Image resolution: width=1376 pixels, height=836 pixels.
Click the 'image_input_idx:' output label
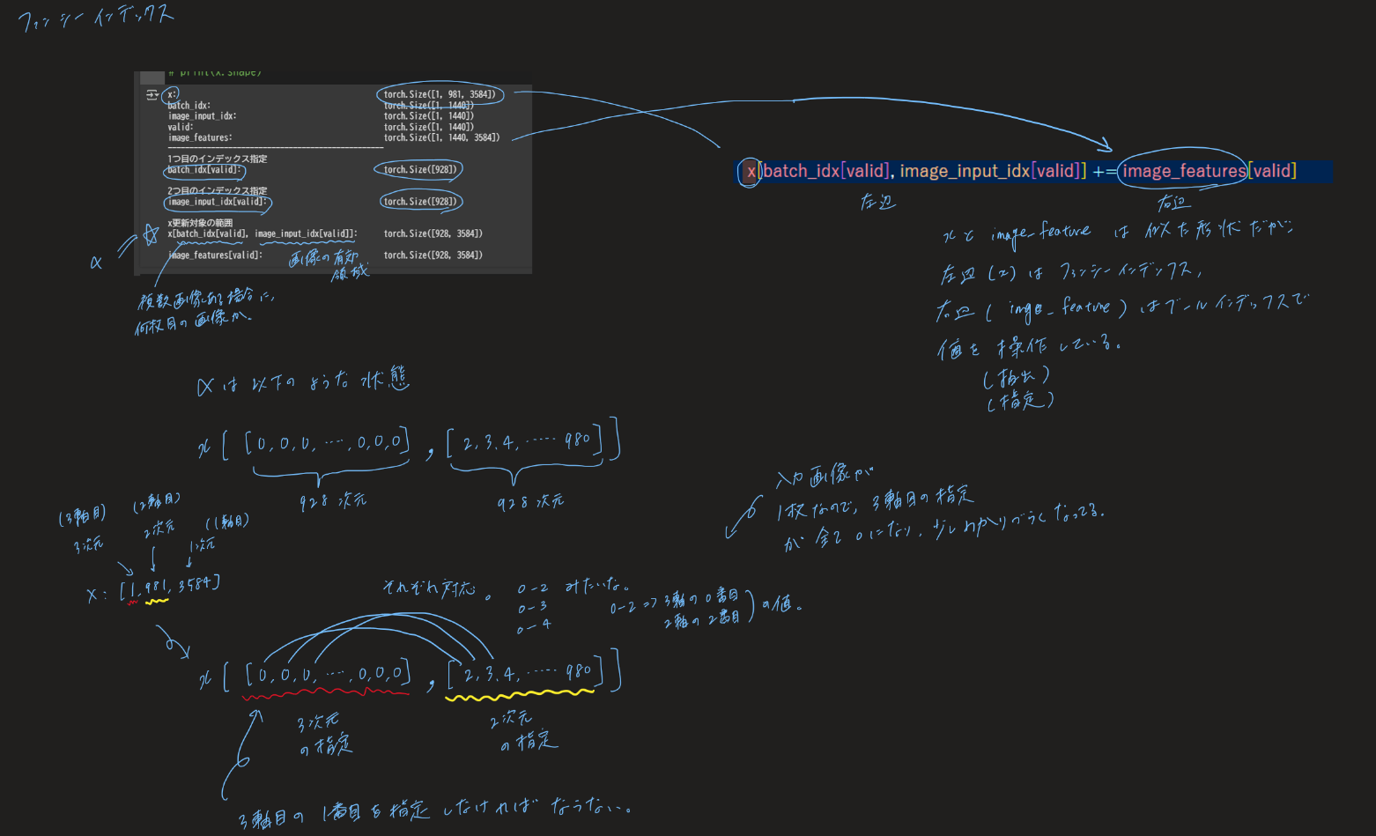tap(203, 116)
